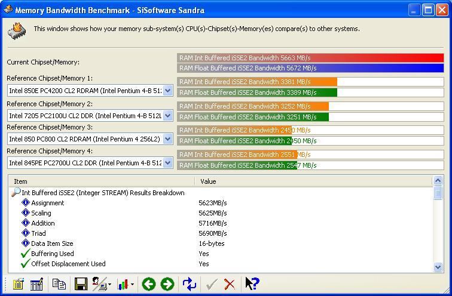This screenshot has width=452, height=296.
Task: Click the results list scrollbar thumb
Action: [438, 192]
